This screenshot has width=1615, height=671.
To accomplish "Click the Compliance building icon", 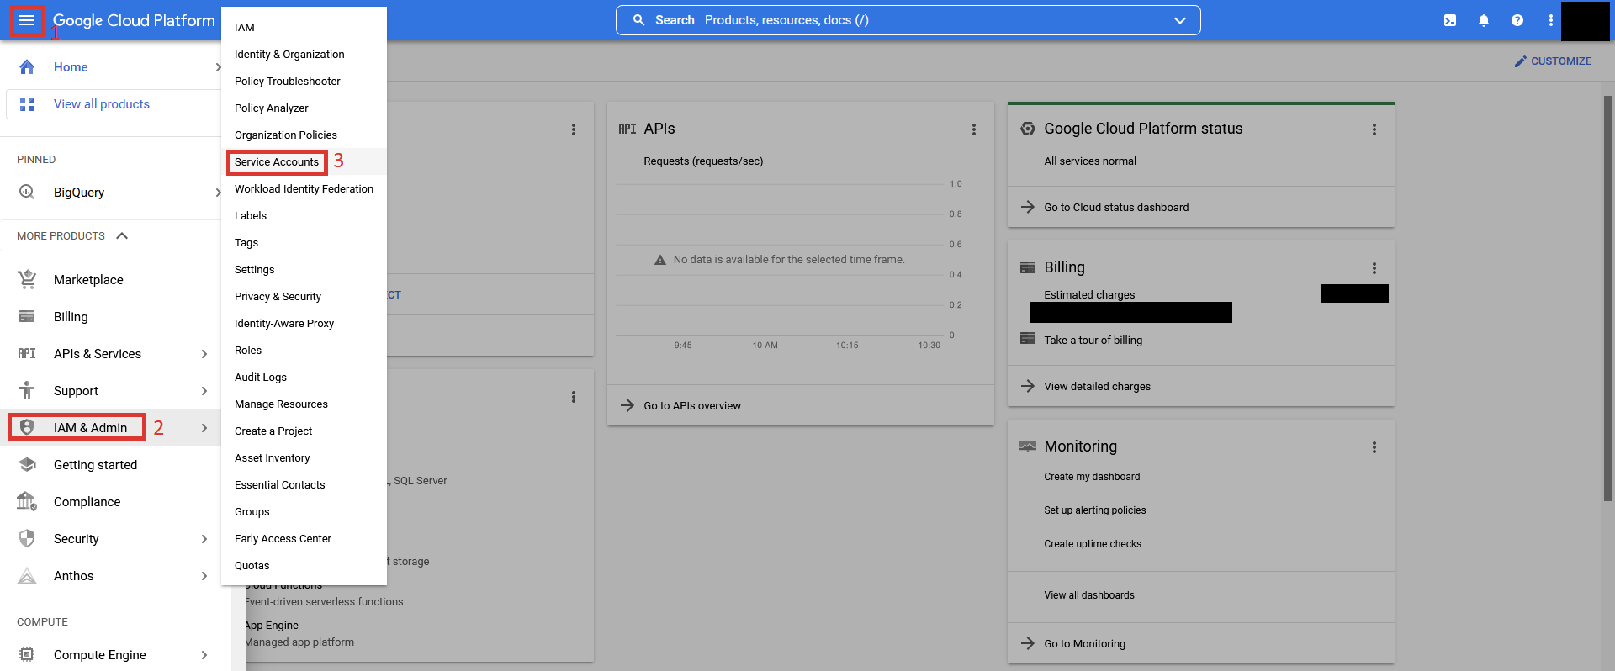I will coord(27,501).
